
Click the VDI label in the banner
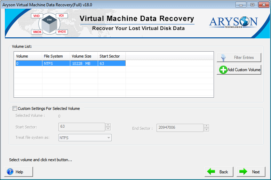click(62, 16)
